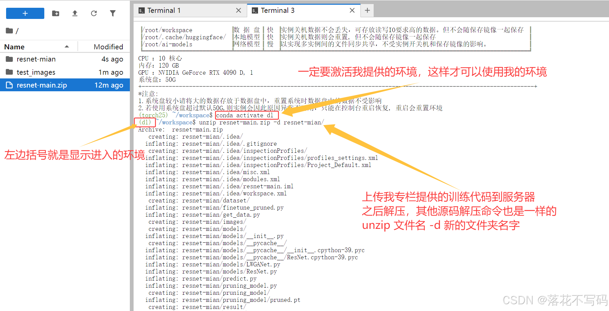Select the test_images folder

pyautogui.click(x=65, y=72)
